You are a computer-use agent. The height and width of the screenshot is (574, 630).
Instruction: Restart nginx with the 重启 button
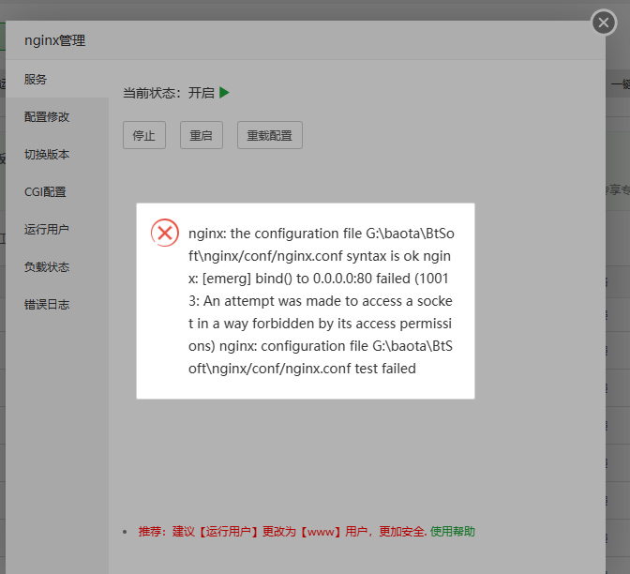[x=202, y=135]
